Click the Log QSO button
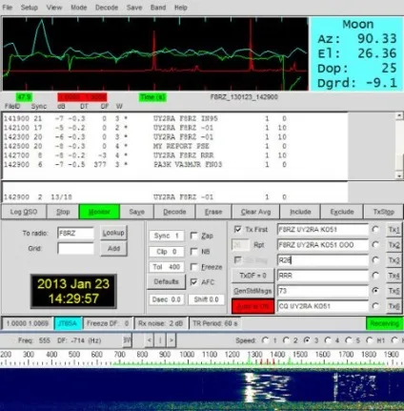Image resolution: width=404 pixels, height=411 pixels. 24,212
